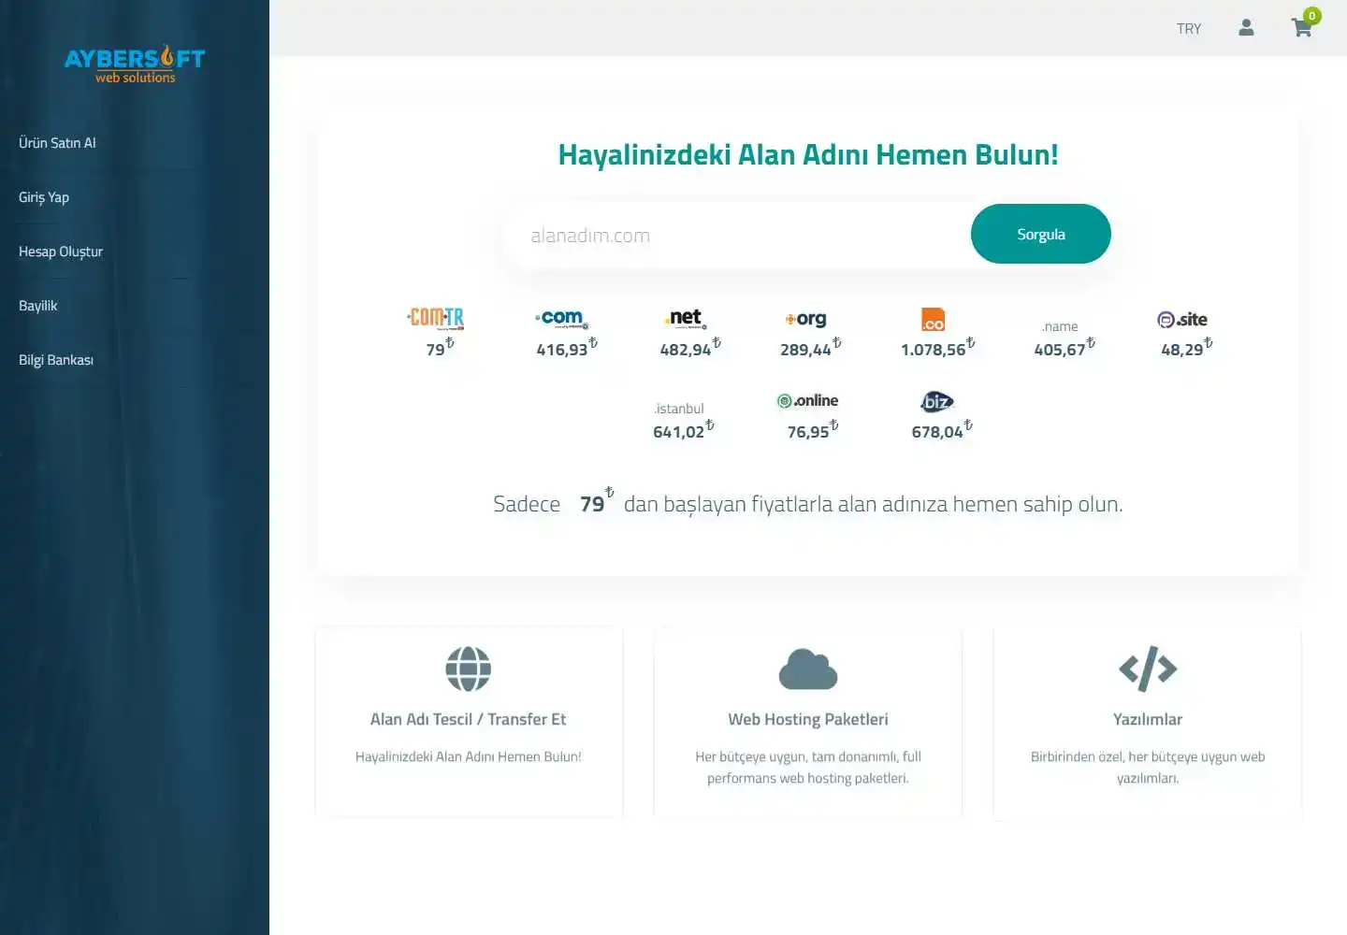The height and width of the screenshot is (935, 1347).
Task: Open the Yazılımlar link
Action: [1148, 719]
